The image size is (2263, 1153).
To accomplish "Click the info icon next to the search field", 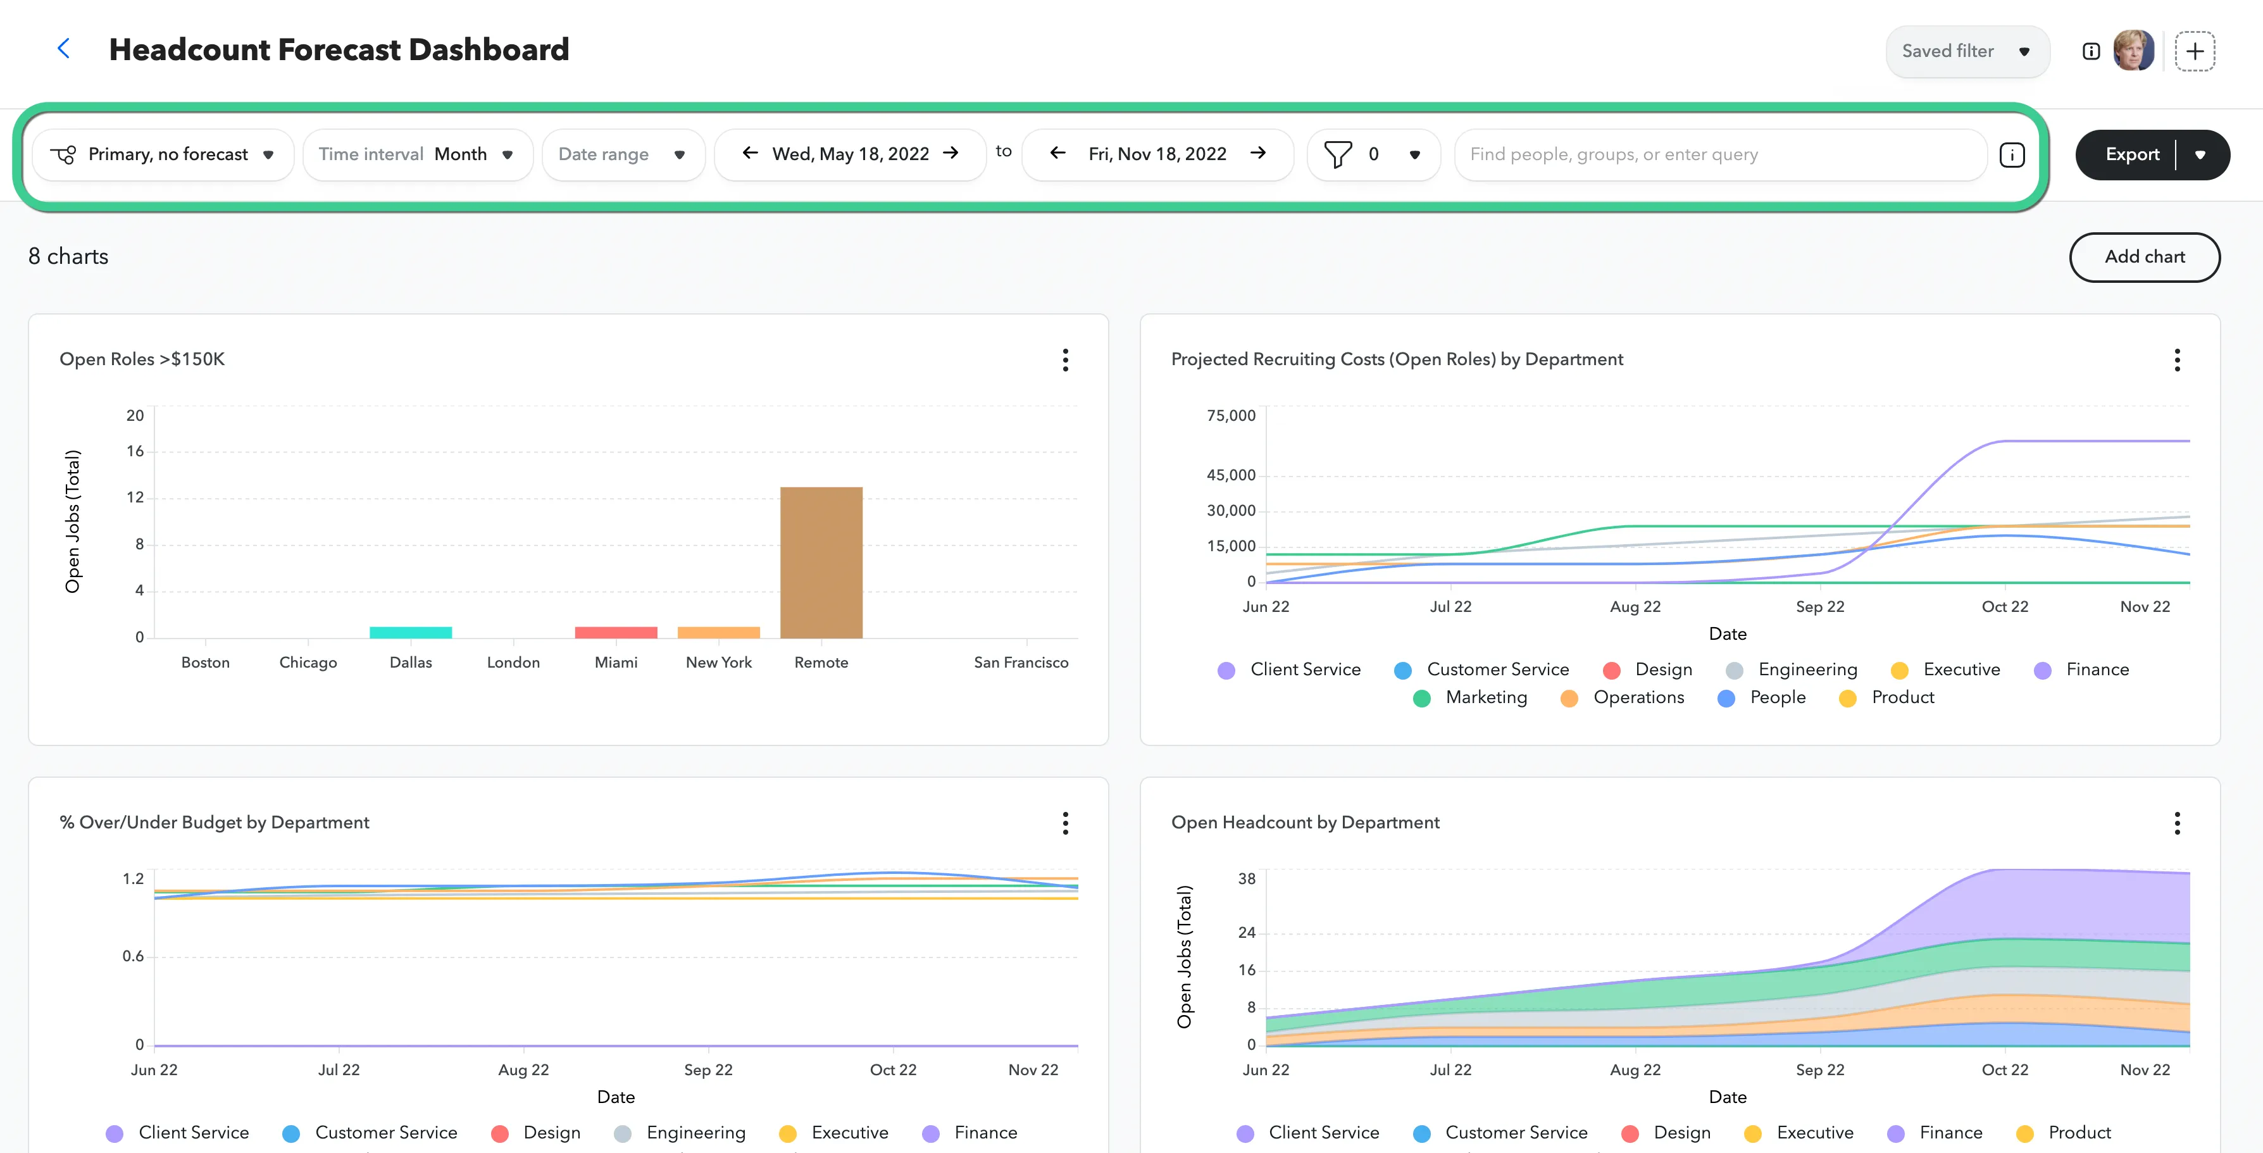I will 2012,154.
